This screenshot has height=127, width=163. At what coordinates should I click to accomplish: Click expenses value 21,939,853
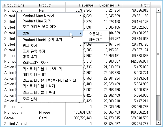(112, 67)
